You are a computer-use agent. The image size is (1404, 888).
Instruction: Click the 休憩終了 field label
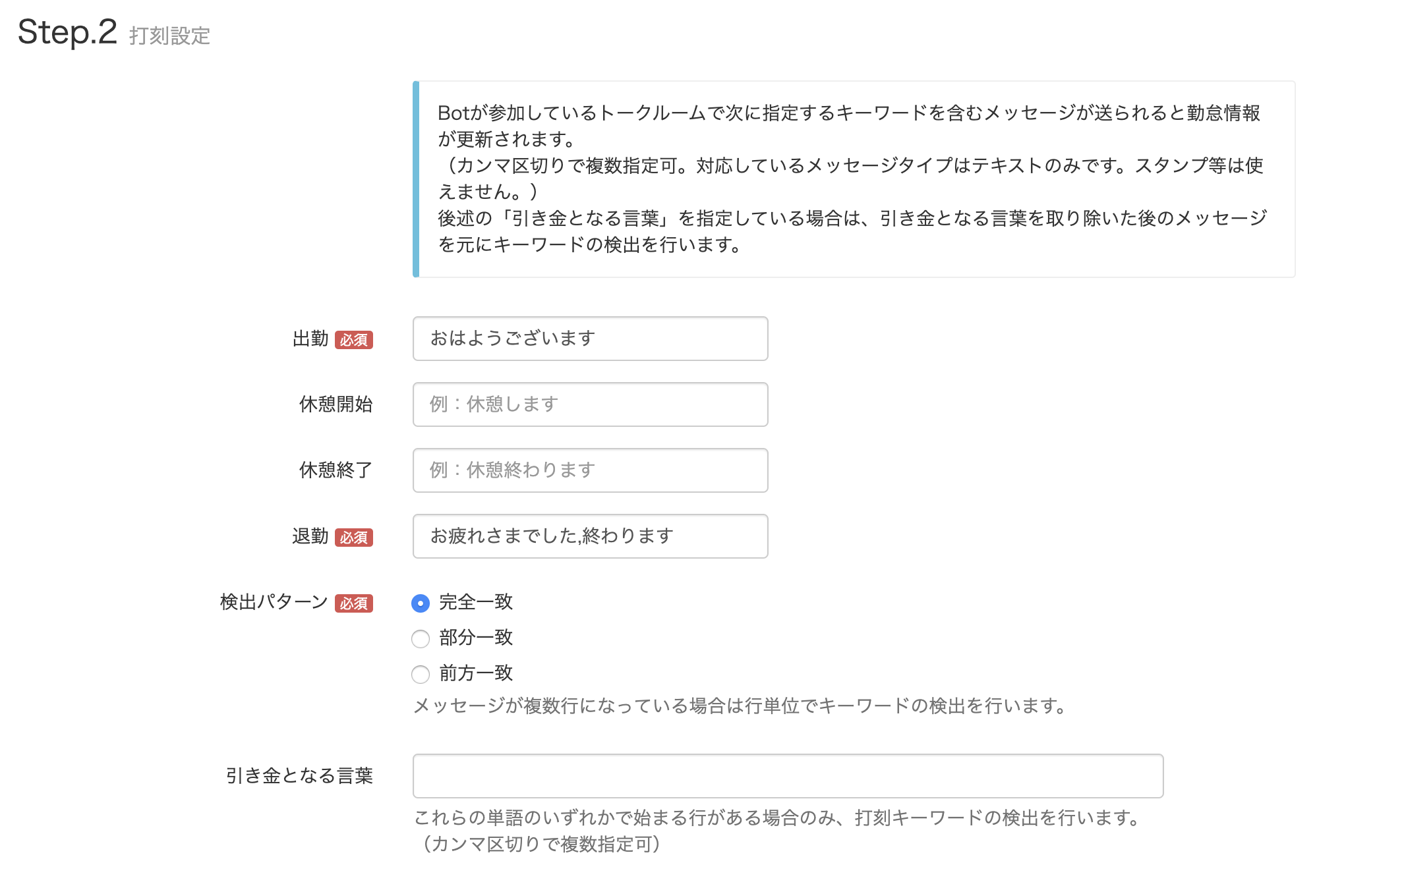pyautogui.click(x=336, y=470)
